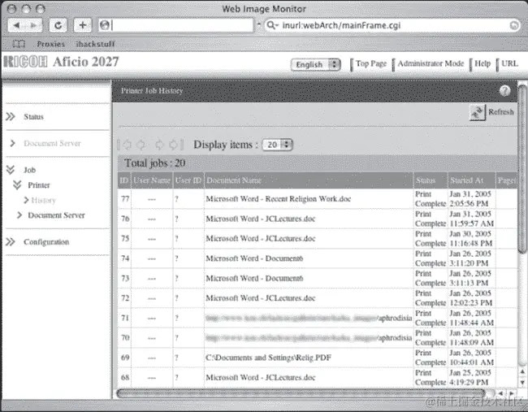Click job ID 71 cell
This screenshot has height=412, width=528.
click(x=125, y=318)
